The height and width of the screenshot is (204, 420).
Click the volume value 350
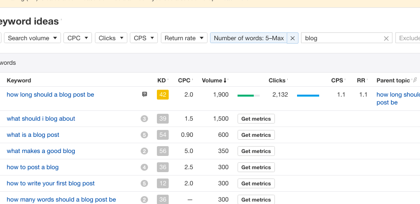coord(223,151)
